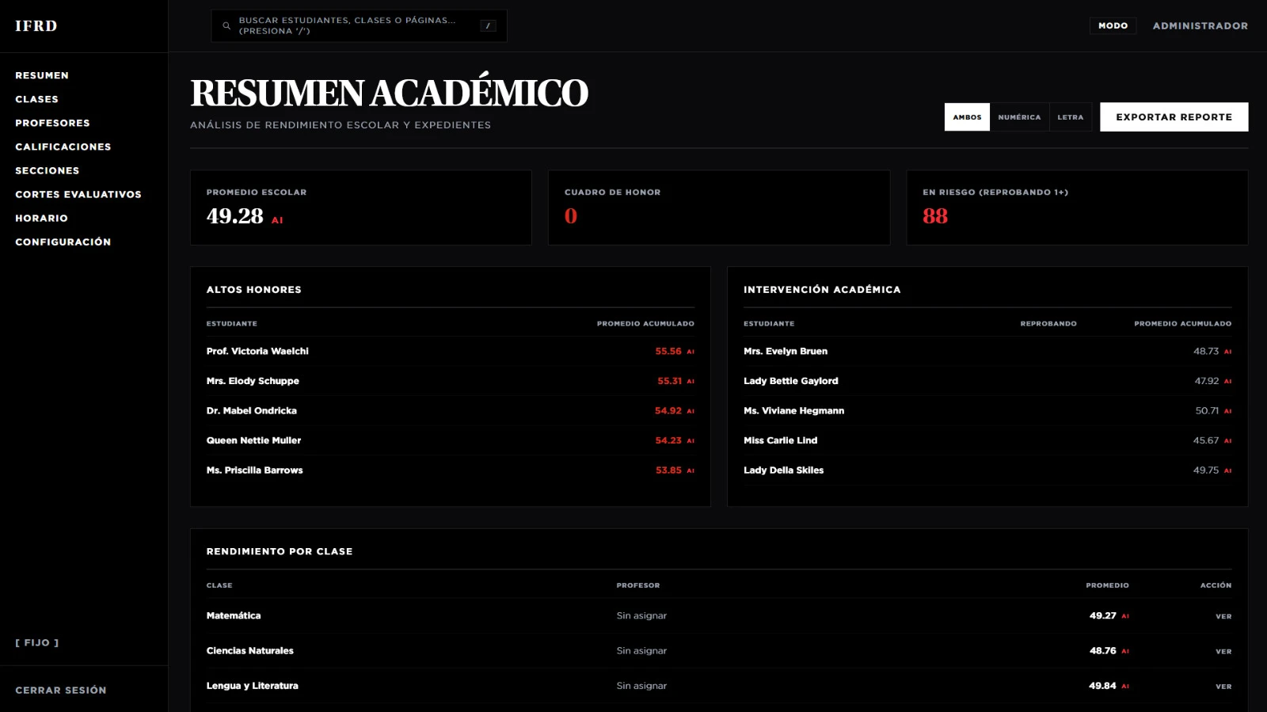Open the ADMINISTRADOR user menu
Image resolution: width=1267 pixels, height=712 pixels.
1200,26
